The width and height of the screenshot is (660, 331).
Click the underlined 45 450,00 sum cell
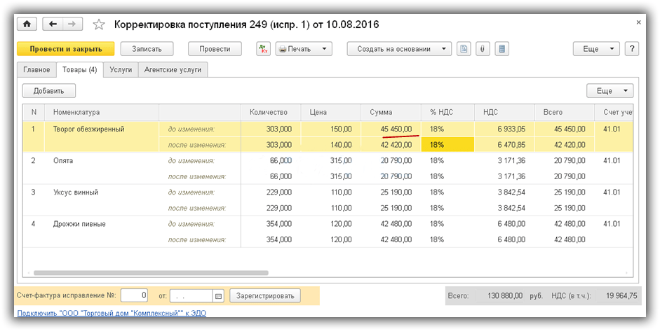click(x=391, y=129)
